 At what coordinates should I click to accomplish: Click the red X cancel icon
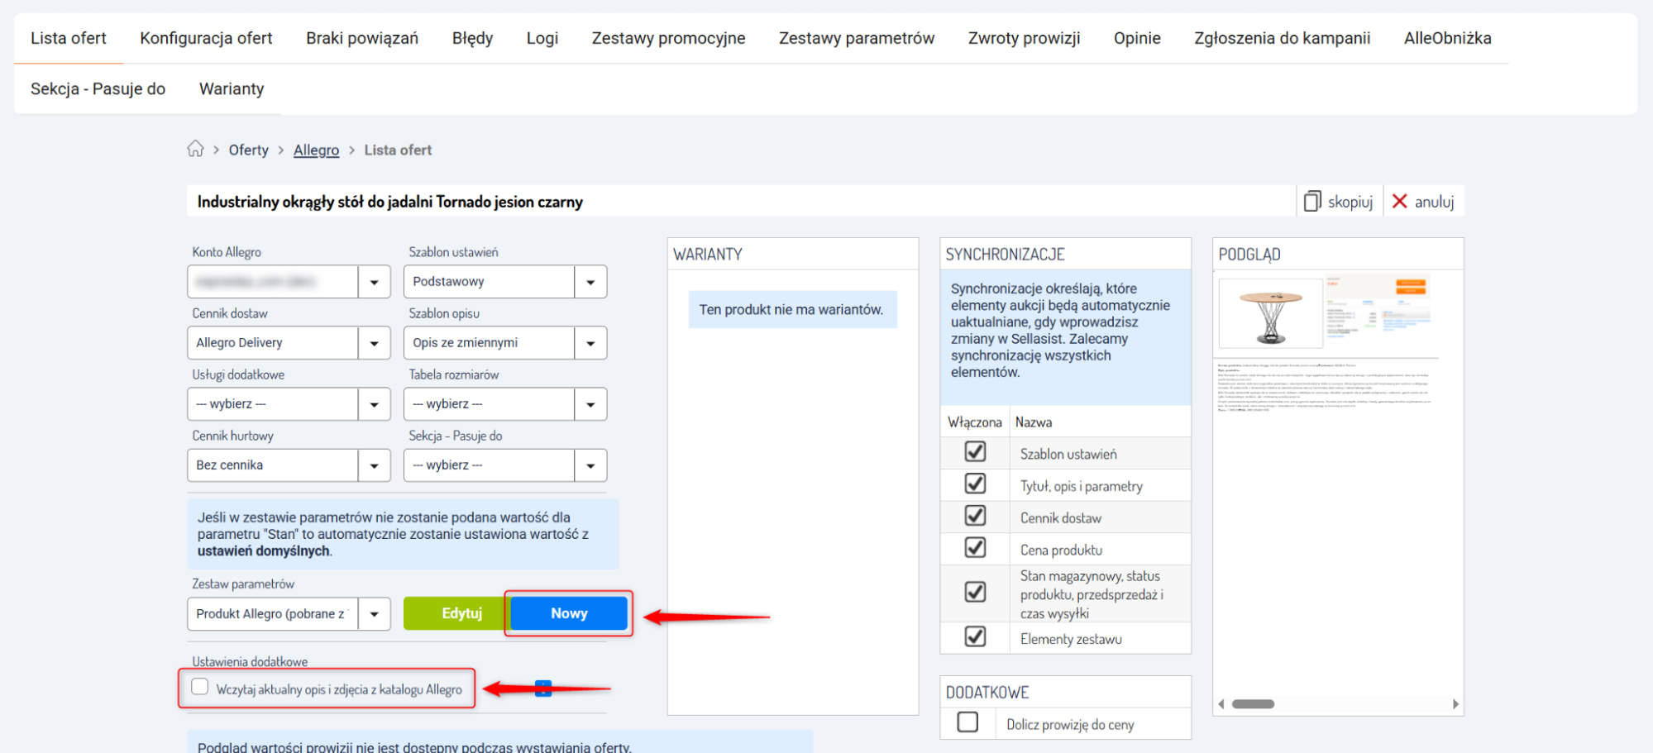[x=1399, y=202]
